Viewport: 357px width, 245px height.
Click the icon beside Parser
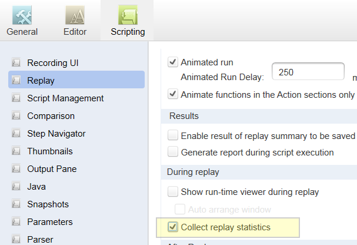(x=16, y=239)
